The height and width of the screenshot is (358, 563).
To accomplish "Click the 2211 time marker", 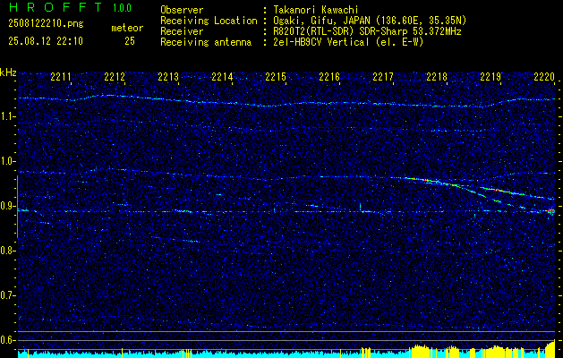I will click(x=61, y=76).
